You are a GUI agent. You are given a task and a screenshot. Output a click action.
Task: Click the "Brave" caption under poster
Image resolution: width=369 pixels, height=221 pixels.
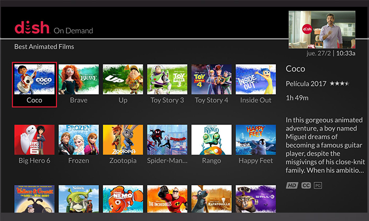pyautogui.click(x=79, y=100)
